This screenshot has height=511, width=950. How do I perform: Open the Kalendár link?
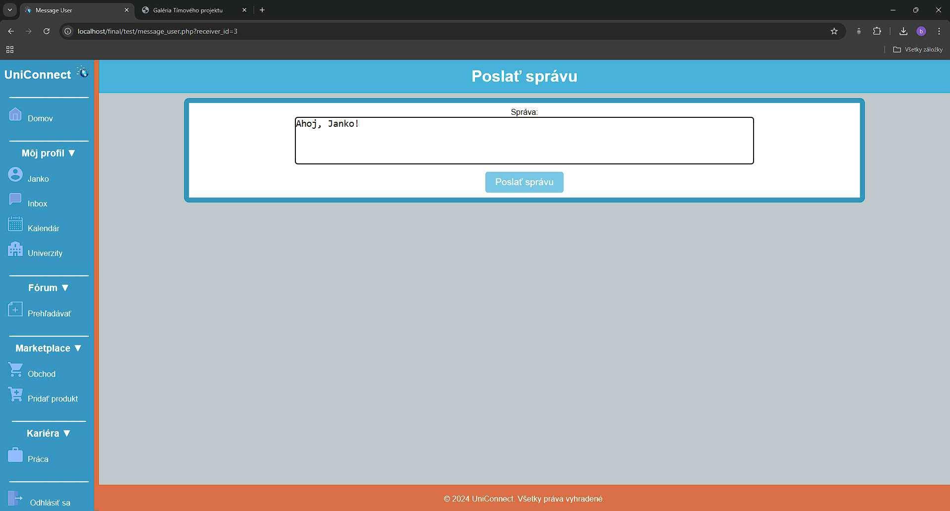click(x=44, y=228)
